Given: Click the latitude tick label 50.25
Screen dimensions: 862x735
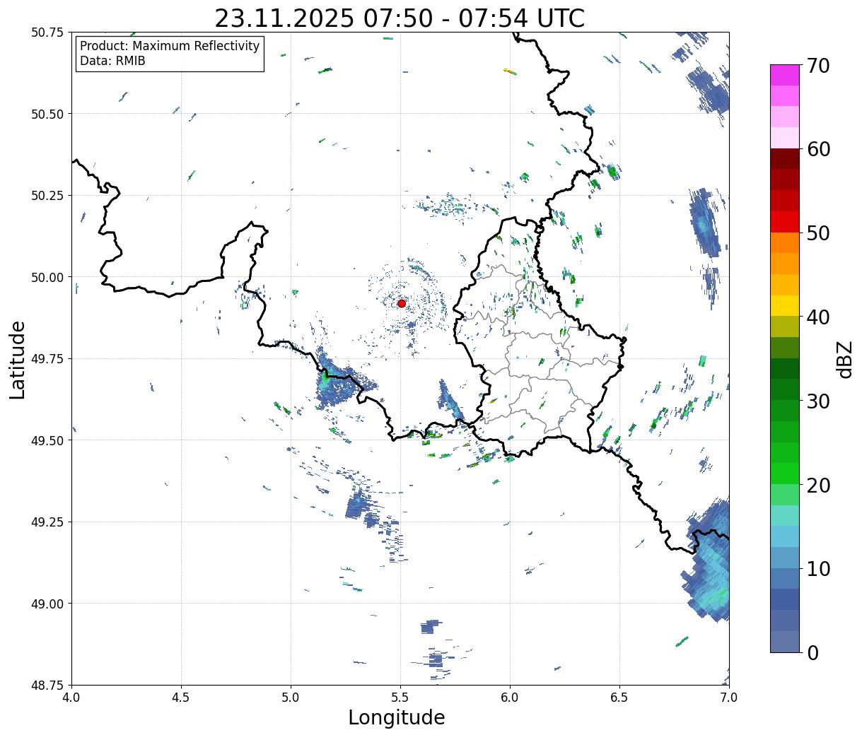Looking at the screenshot, I should coord(47,196).
